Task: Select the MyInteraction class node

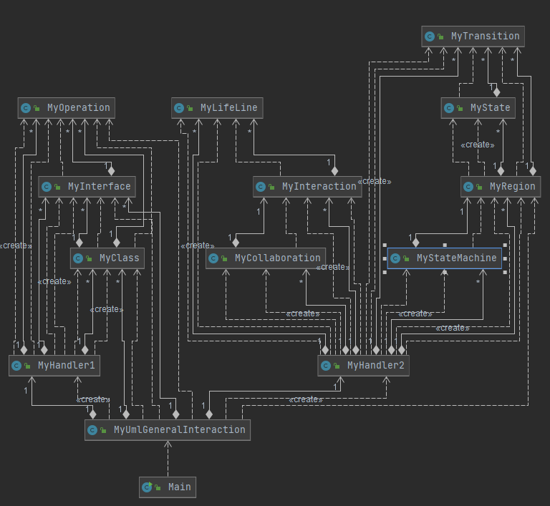Action: point(307,187)
